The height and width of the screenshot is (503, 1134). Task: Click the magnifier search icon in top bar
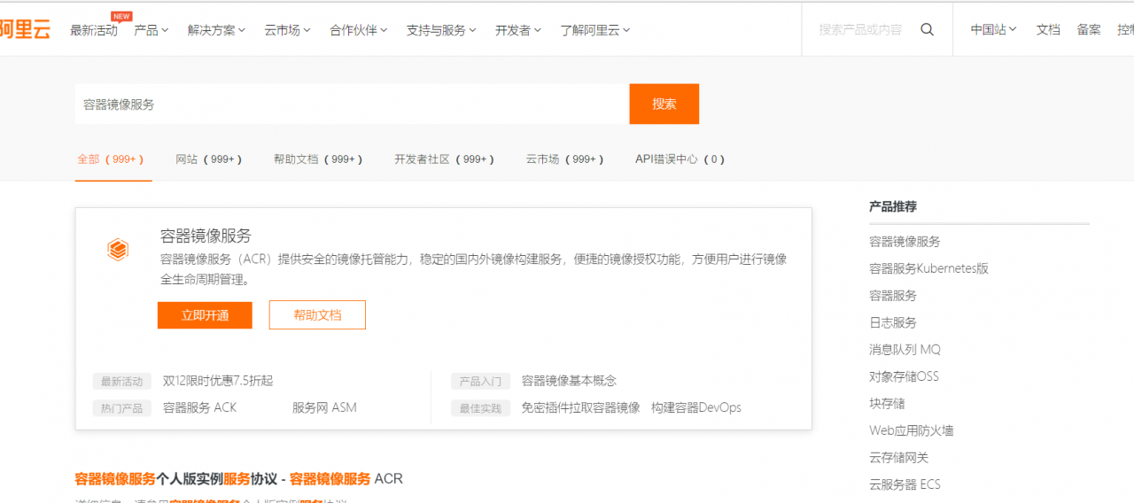(927, 29)
